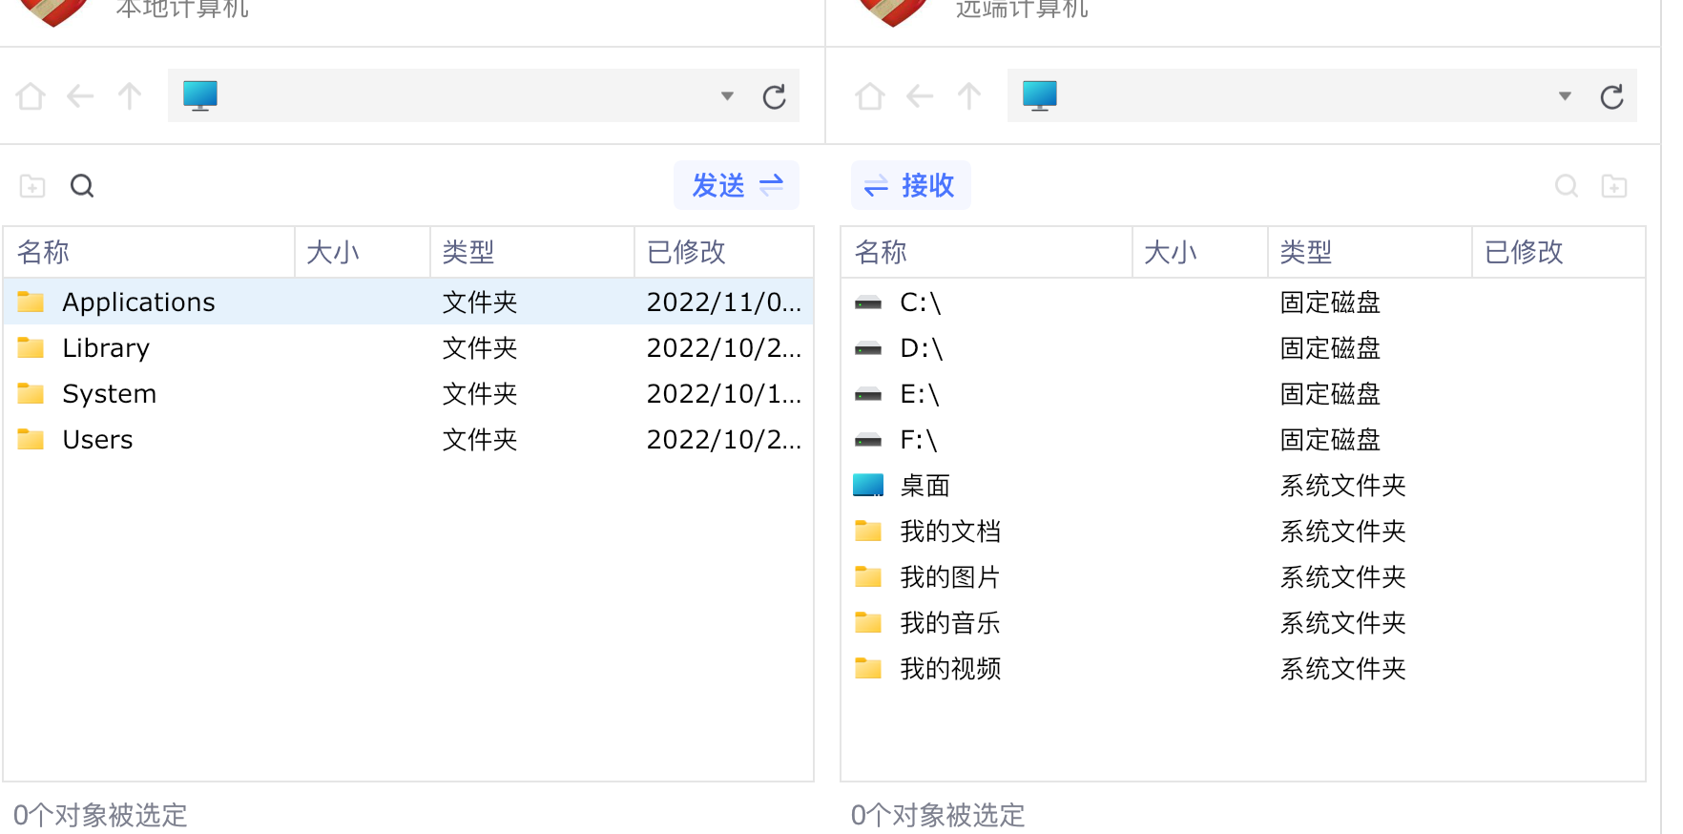Image resolution: width=1683 pixels, height=834 pixels.
Task: Open local path dropdown arrow
Action: tap(727, 96)
